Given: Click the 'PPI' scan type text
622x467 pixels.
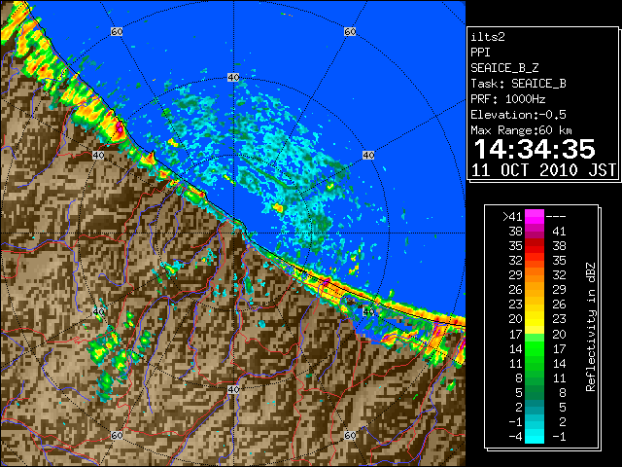Looking at the screenshot, I should pos(480,53).
